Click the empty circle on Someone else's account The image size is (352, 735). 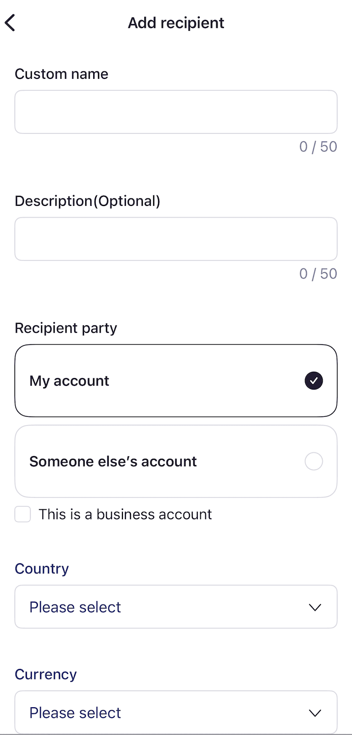point(314,461)
